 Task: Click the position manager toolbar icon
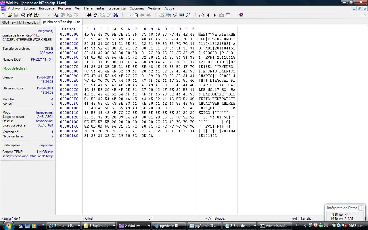pos(202,15)
